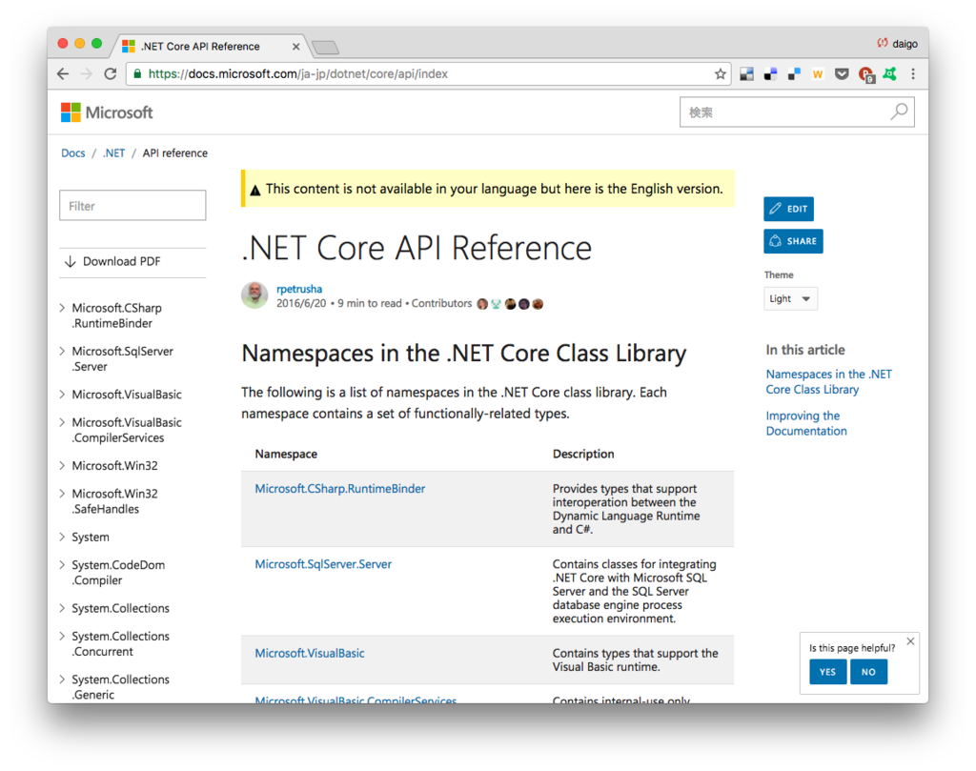Expand Microsoft.Win32.SafeHandles tree node

[x=62, y=493]
